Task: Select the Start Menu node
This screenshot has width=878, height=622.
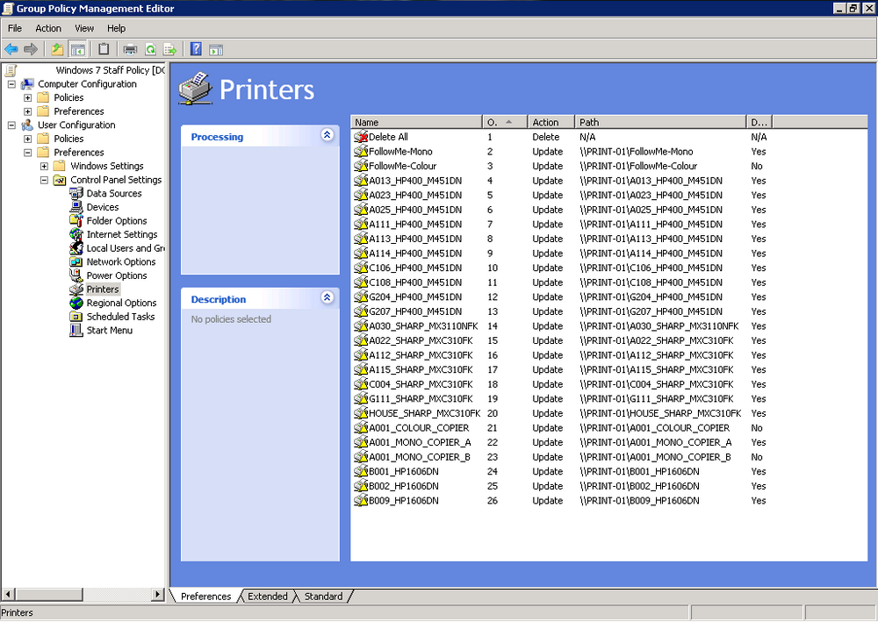Action: click(x=109, y=331)
